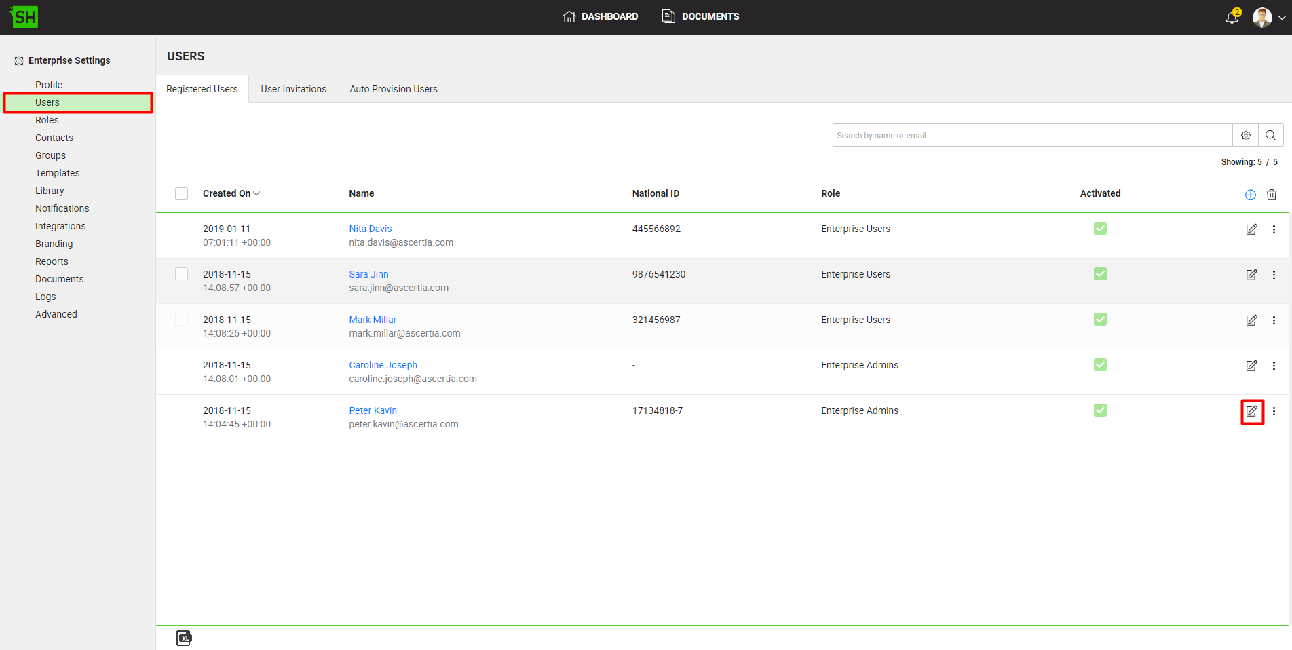
Task: Open search settings gear icon
Action: [1246, 135]
